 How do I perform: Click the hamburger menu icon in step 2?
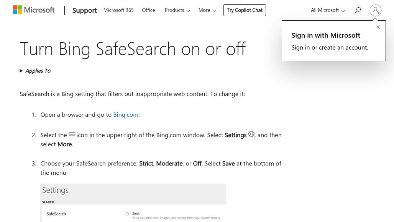click(72, 135)
